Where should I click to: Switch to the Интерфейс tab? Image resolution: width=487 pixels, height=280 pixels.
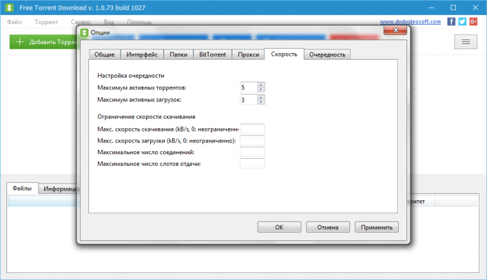coord(142,54)
